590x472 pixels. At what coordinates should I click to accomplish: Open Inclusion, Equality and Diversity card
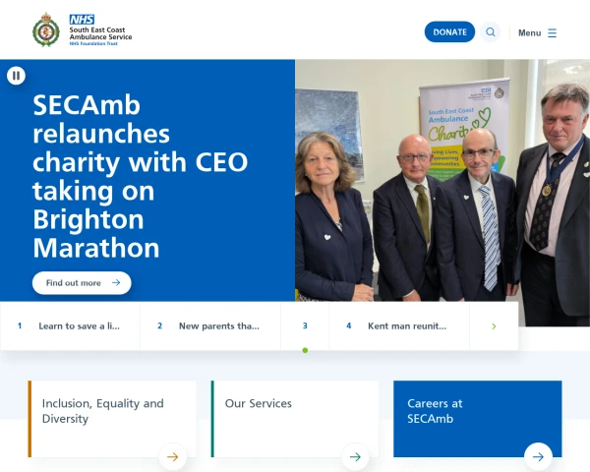click(112, 419)
